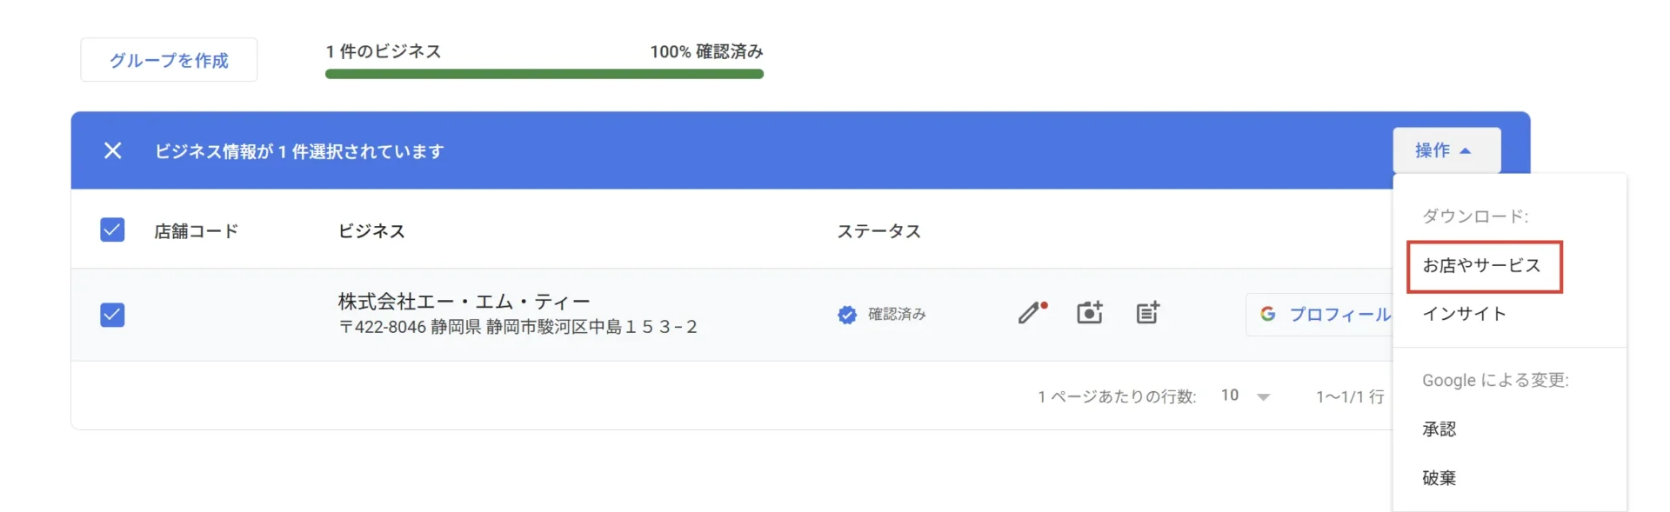
Task: Select インサイト download option
Action: point(1464,314)
